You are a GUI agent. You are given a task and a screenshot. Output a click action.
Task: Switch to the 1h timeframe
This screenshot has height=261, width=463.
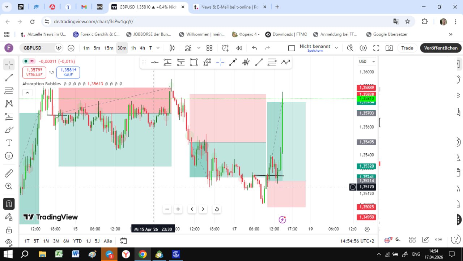click(133, 48)
